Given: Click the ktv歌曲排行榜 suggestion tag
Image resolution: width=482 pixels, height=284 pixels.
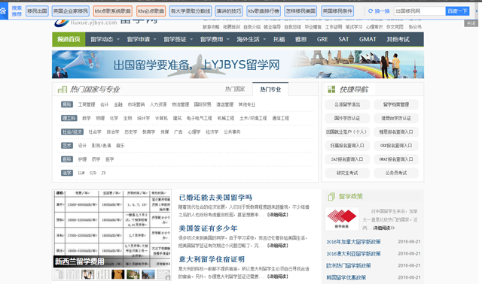Looking at the screenshot, I should pos(264,11).
